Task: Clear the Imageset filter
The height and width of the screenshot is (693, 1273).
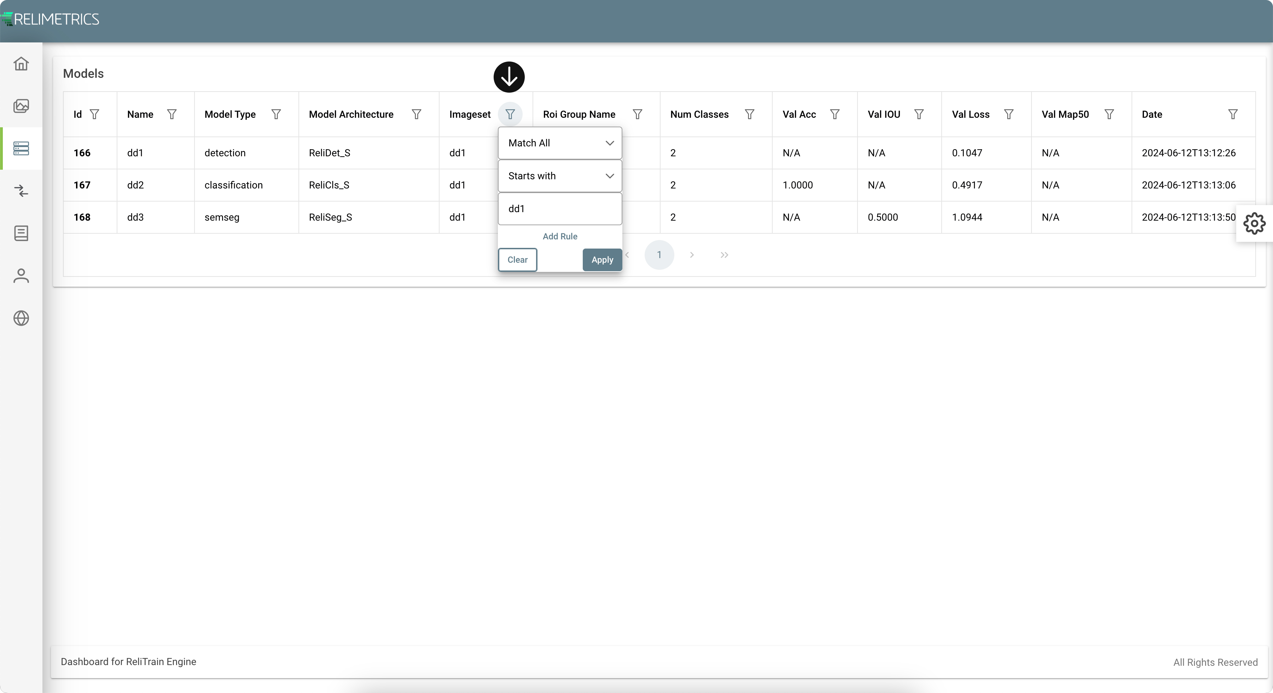Action: [517, 260]
